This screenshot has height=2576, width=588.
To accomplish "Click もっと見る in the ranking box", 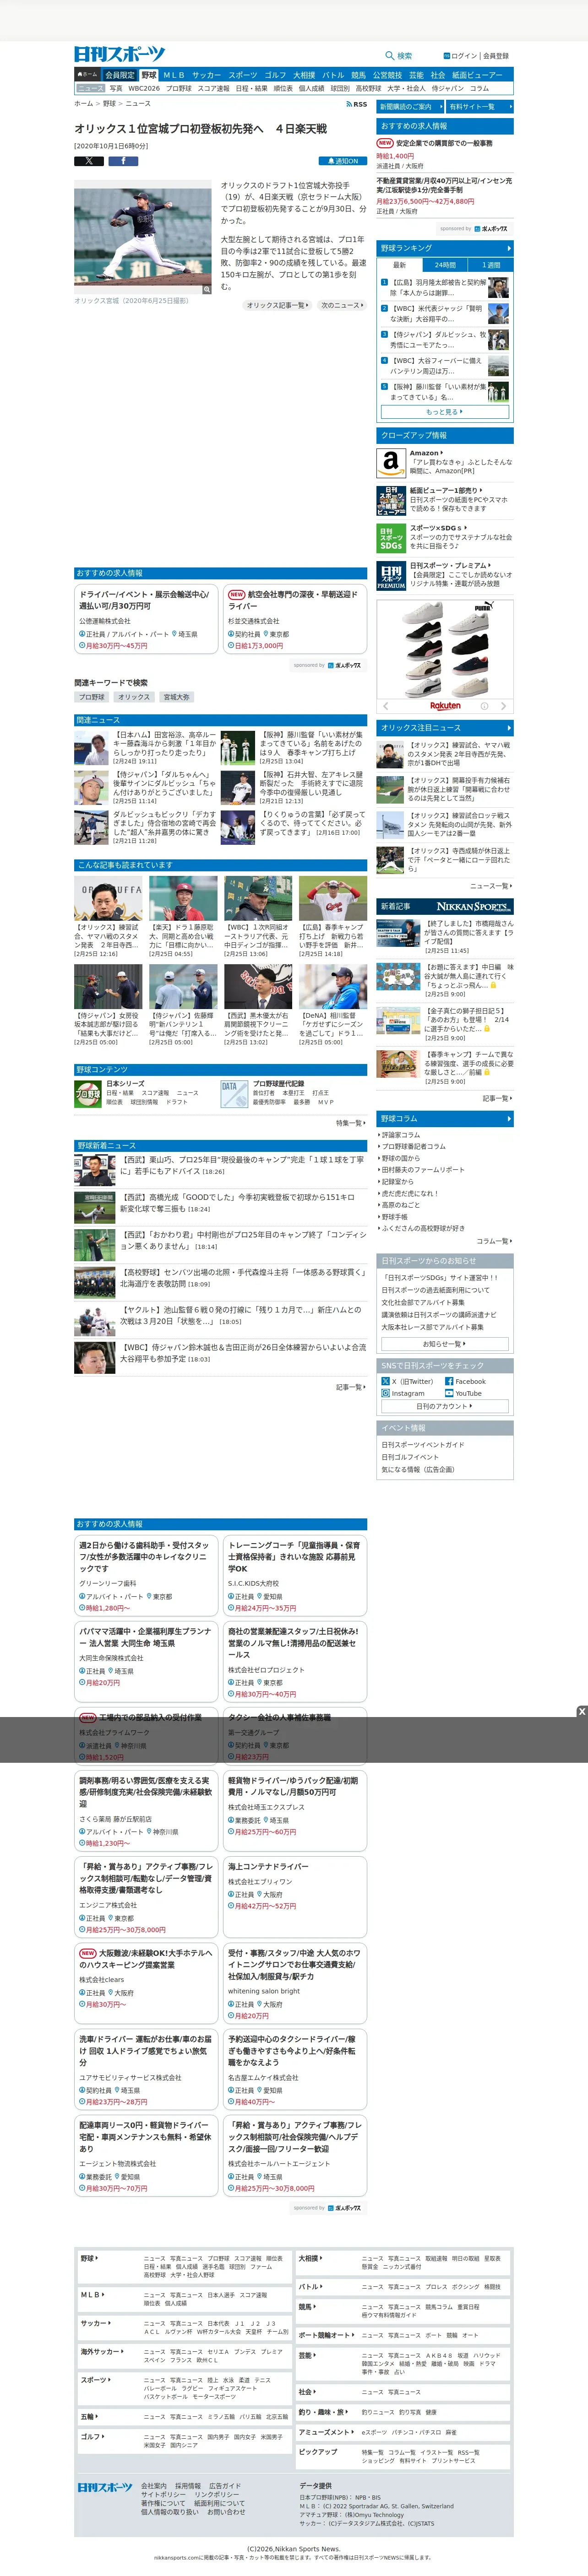I will click(x=445, y=411).
